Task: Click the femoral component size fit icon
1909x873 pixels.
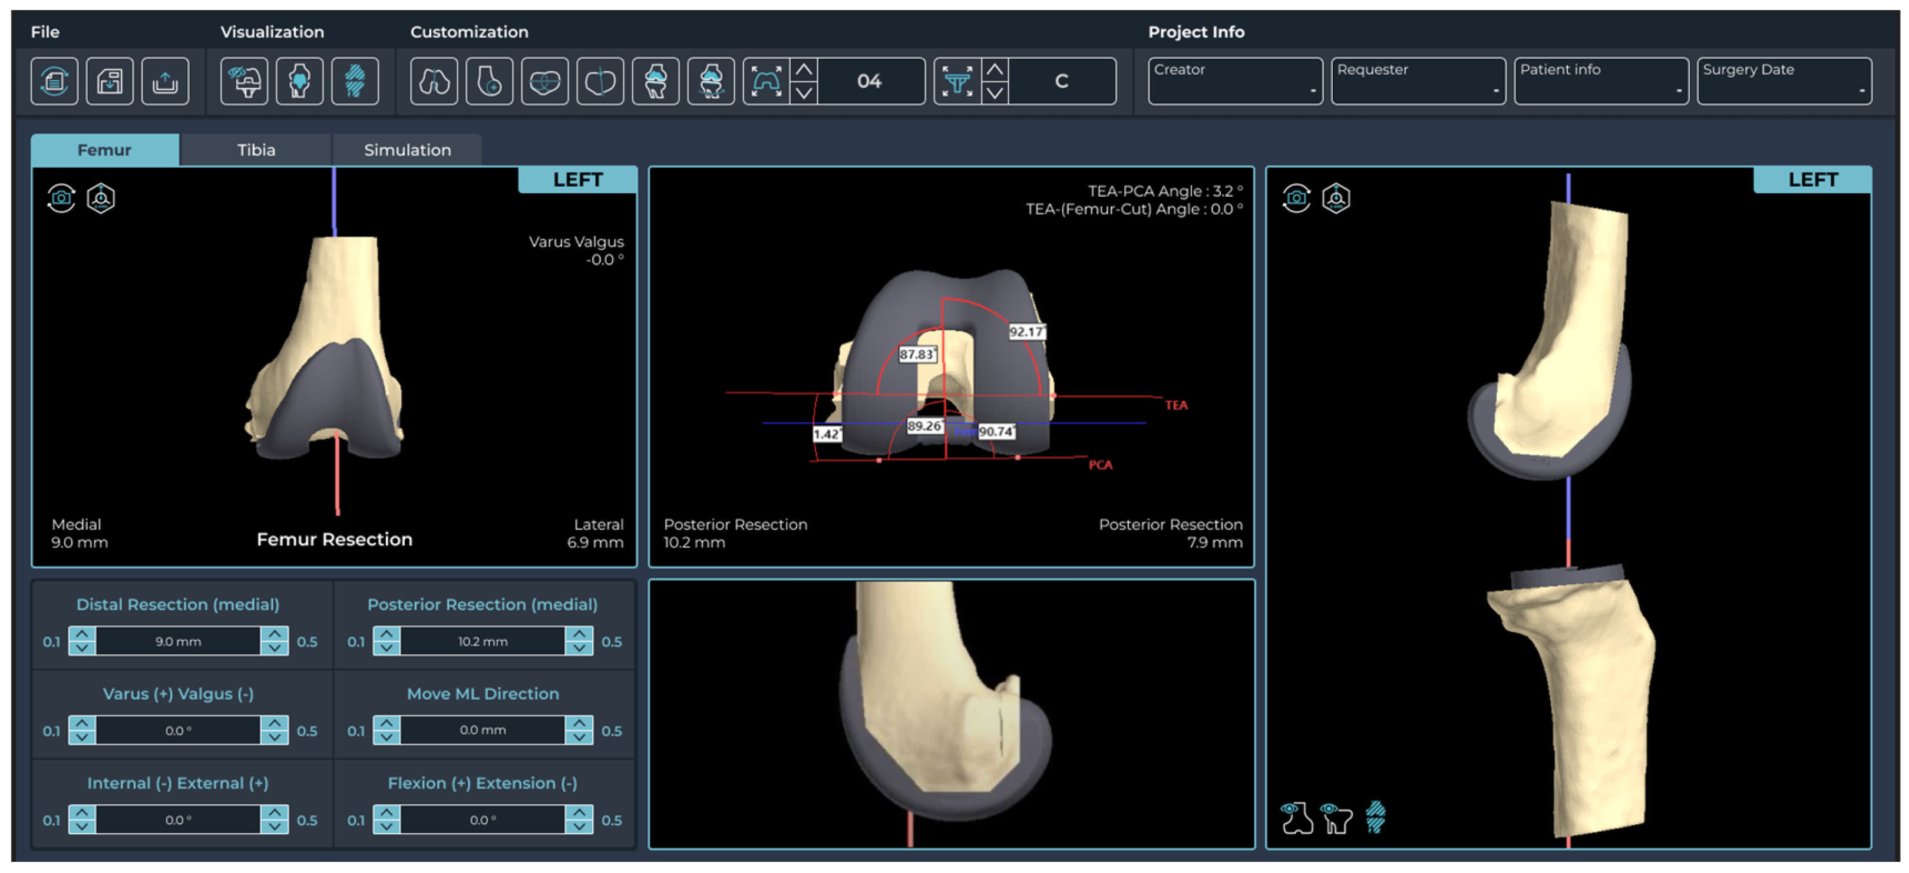Action: (x=765, y=81)
